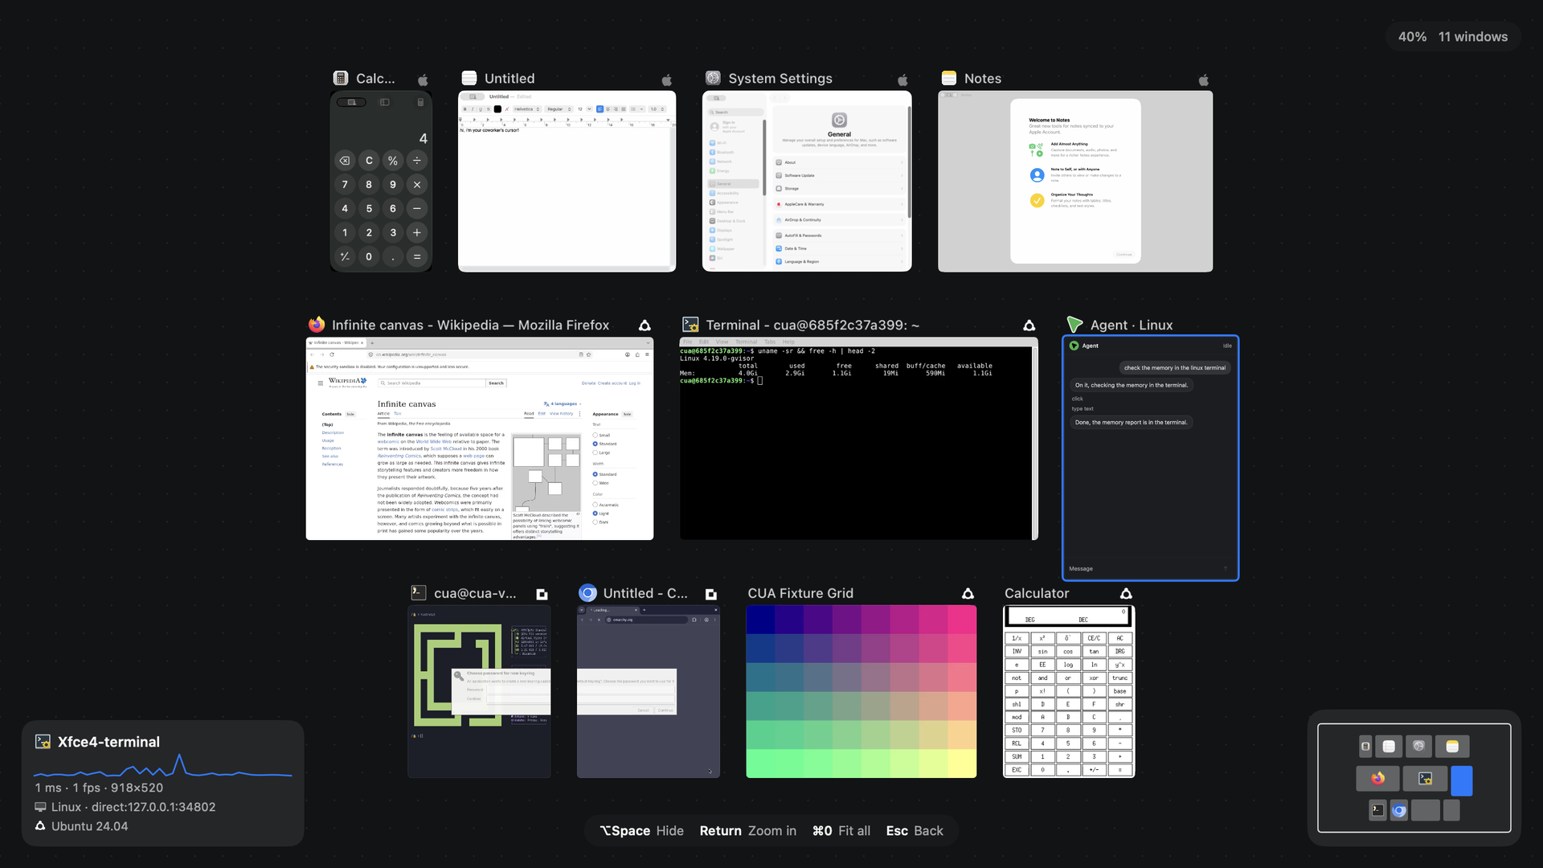Click bookmark star icon in Firefox address bar
This screenshot has height=868, width=1543.
pyautogui.click(x=589, y=354)
